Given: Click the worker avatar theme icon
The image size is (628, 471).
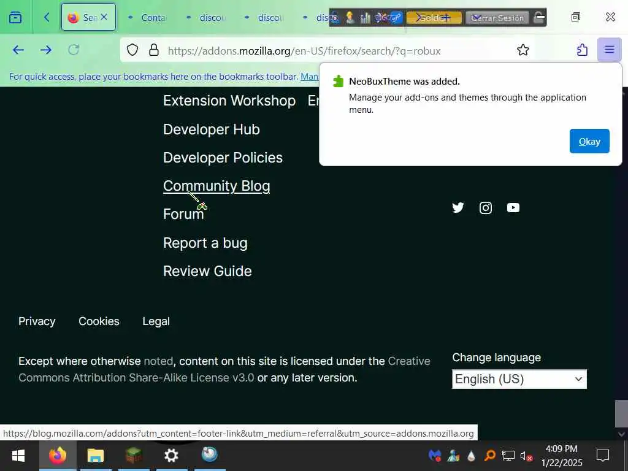Looking at the screenshot, I should [x=350, y=18].
